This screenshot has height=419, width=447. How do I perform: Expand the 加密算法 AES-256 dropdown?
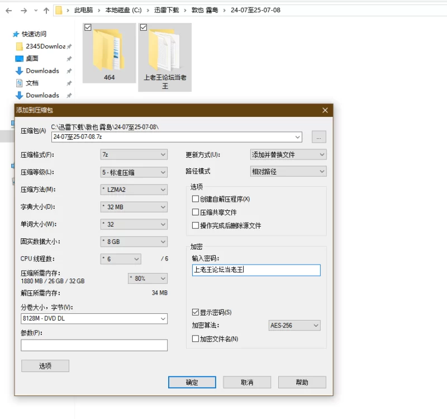point(295,326)
